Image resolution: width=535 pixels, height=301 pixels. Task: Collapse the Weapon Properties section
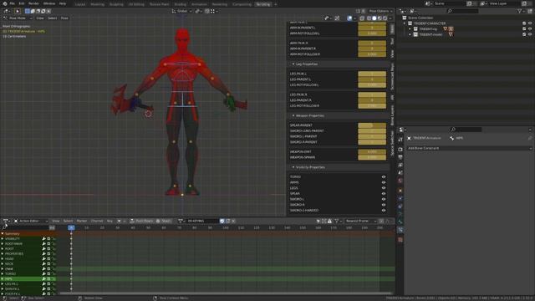[293, 115]
